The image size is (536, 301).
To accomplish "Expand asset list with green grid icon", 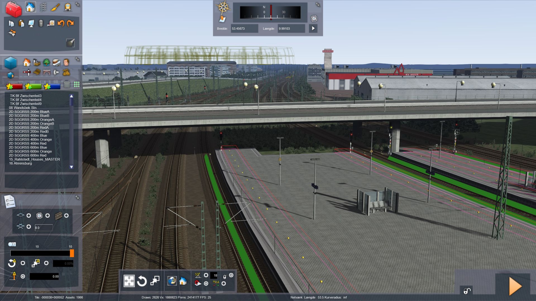I will click(x=77, y=84).
